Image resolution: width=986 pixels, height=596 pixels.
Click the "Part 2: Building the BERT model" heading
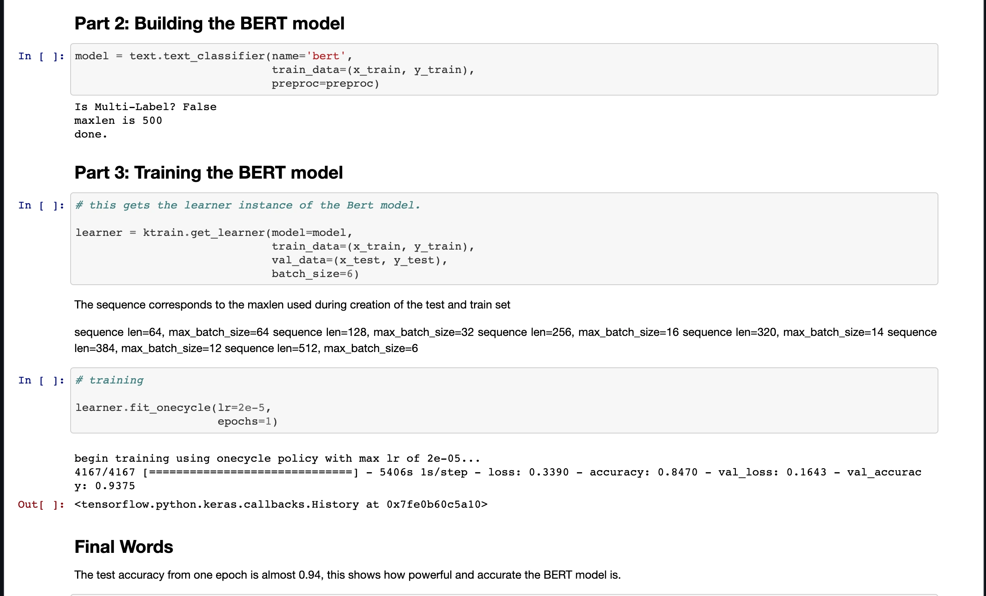(x=209, y=23)
